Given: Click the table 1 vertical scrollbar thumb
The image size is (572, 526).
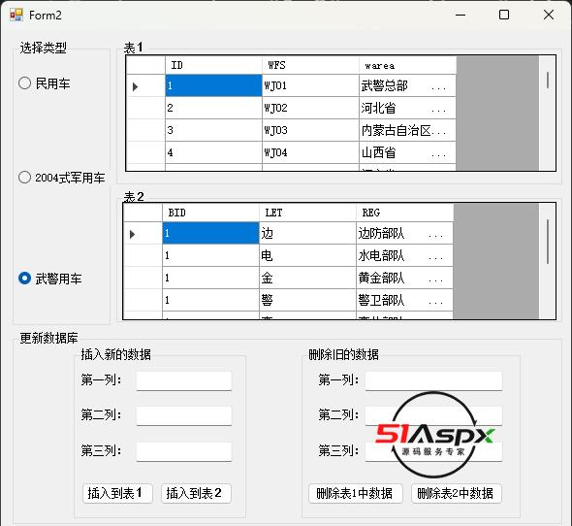Looking at the screenshot, I should point(548,80).
